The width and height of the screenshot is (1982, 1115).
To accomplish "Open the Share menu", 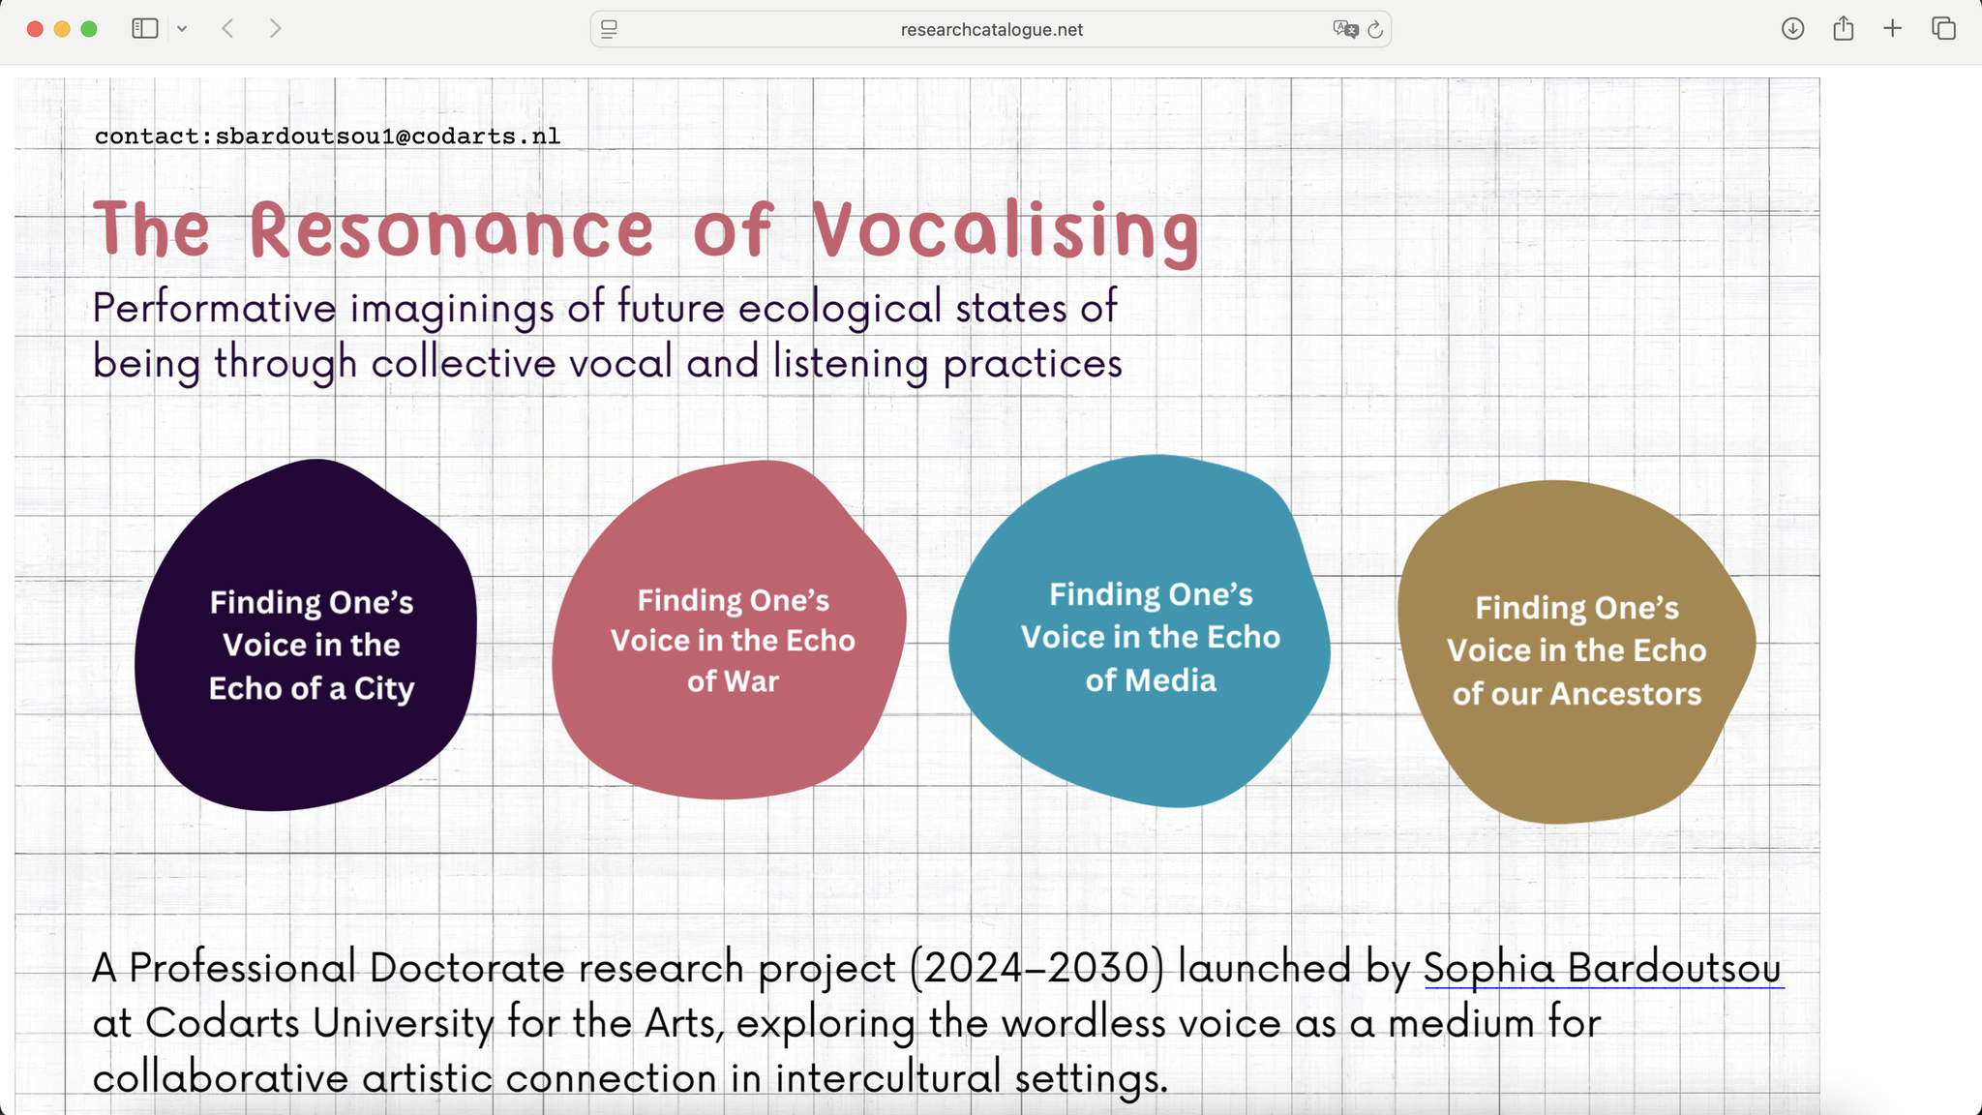I will pyautogui.click(x=1843, y=28).
